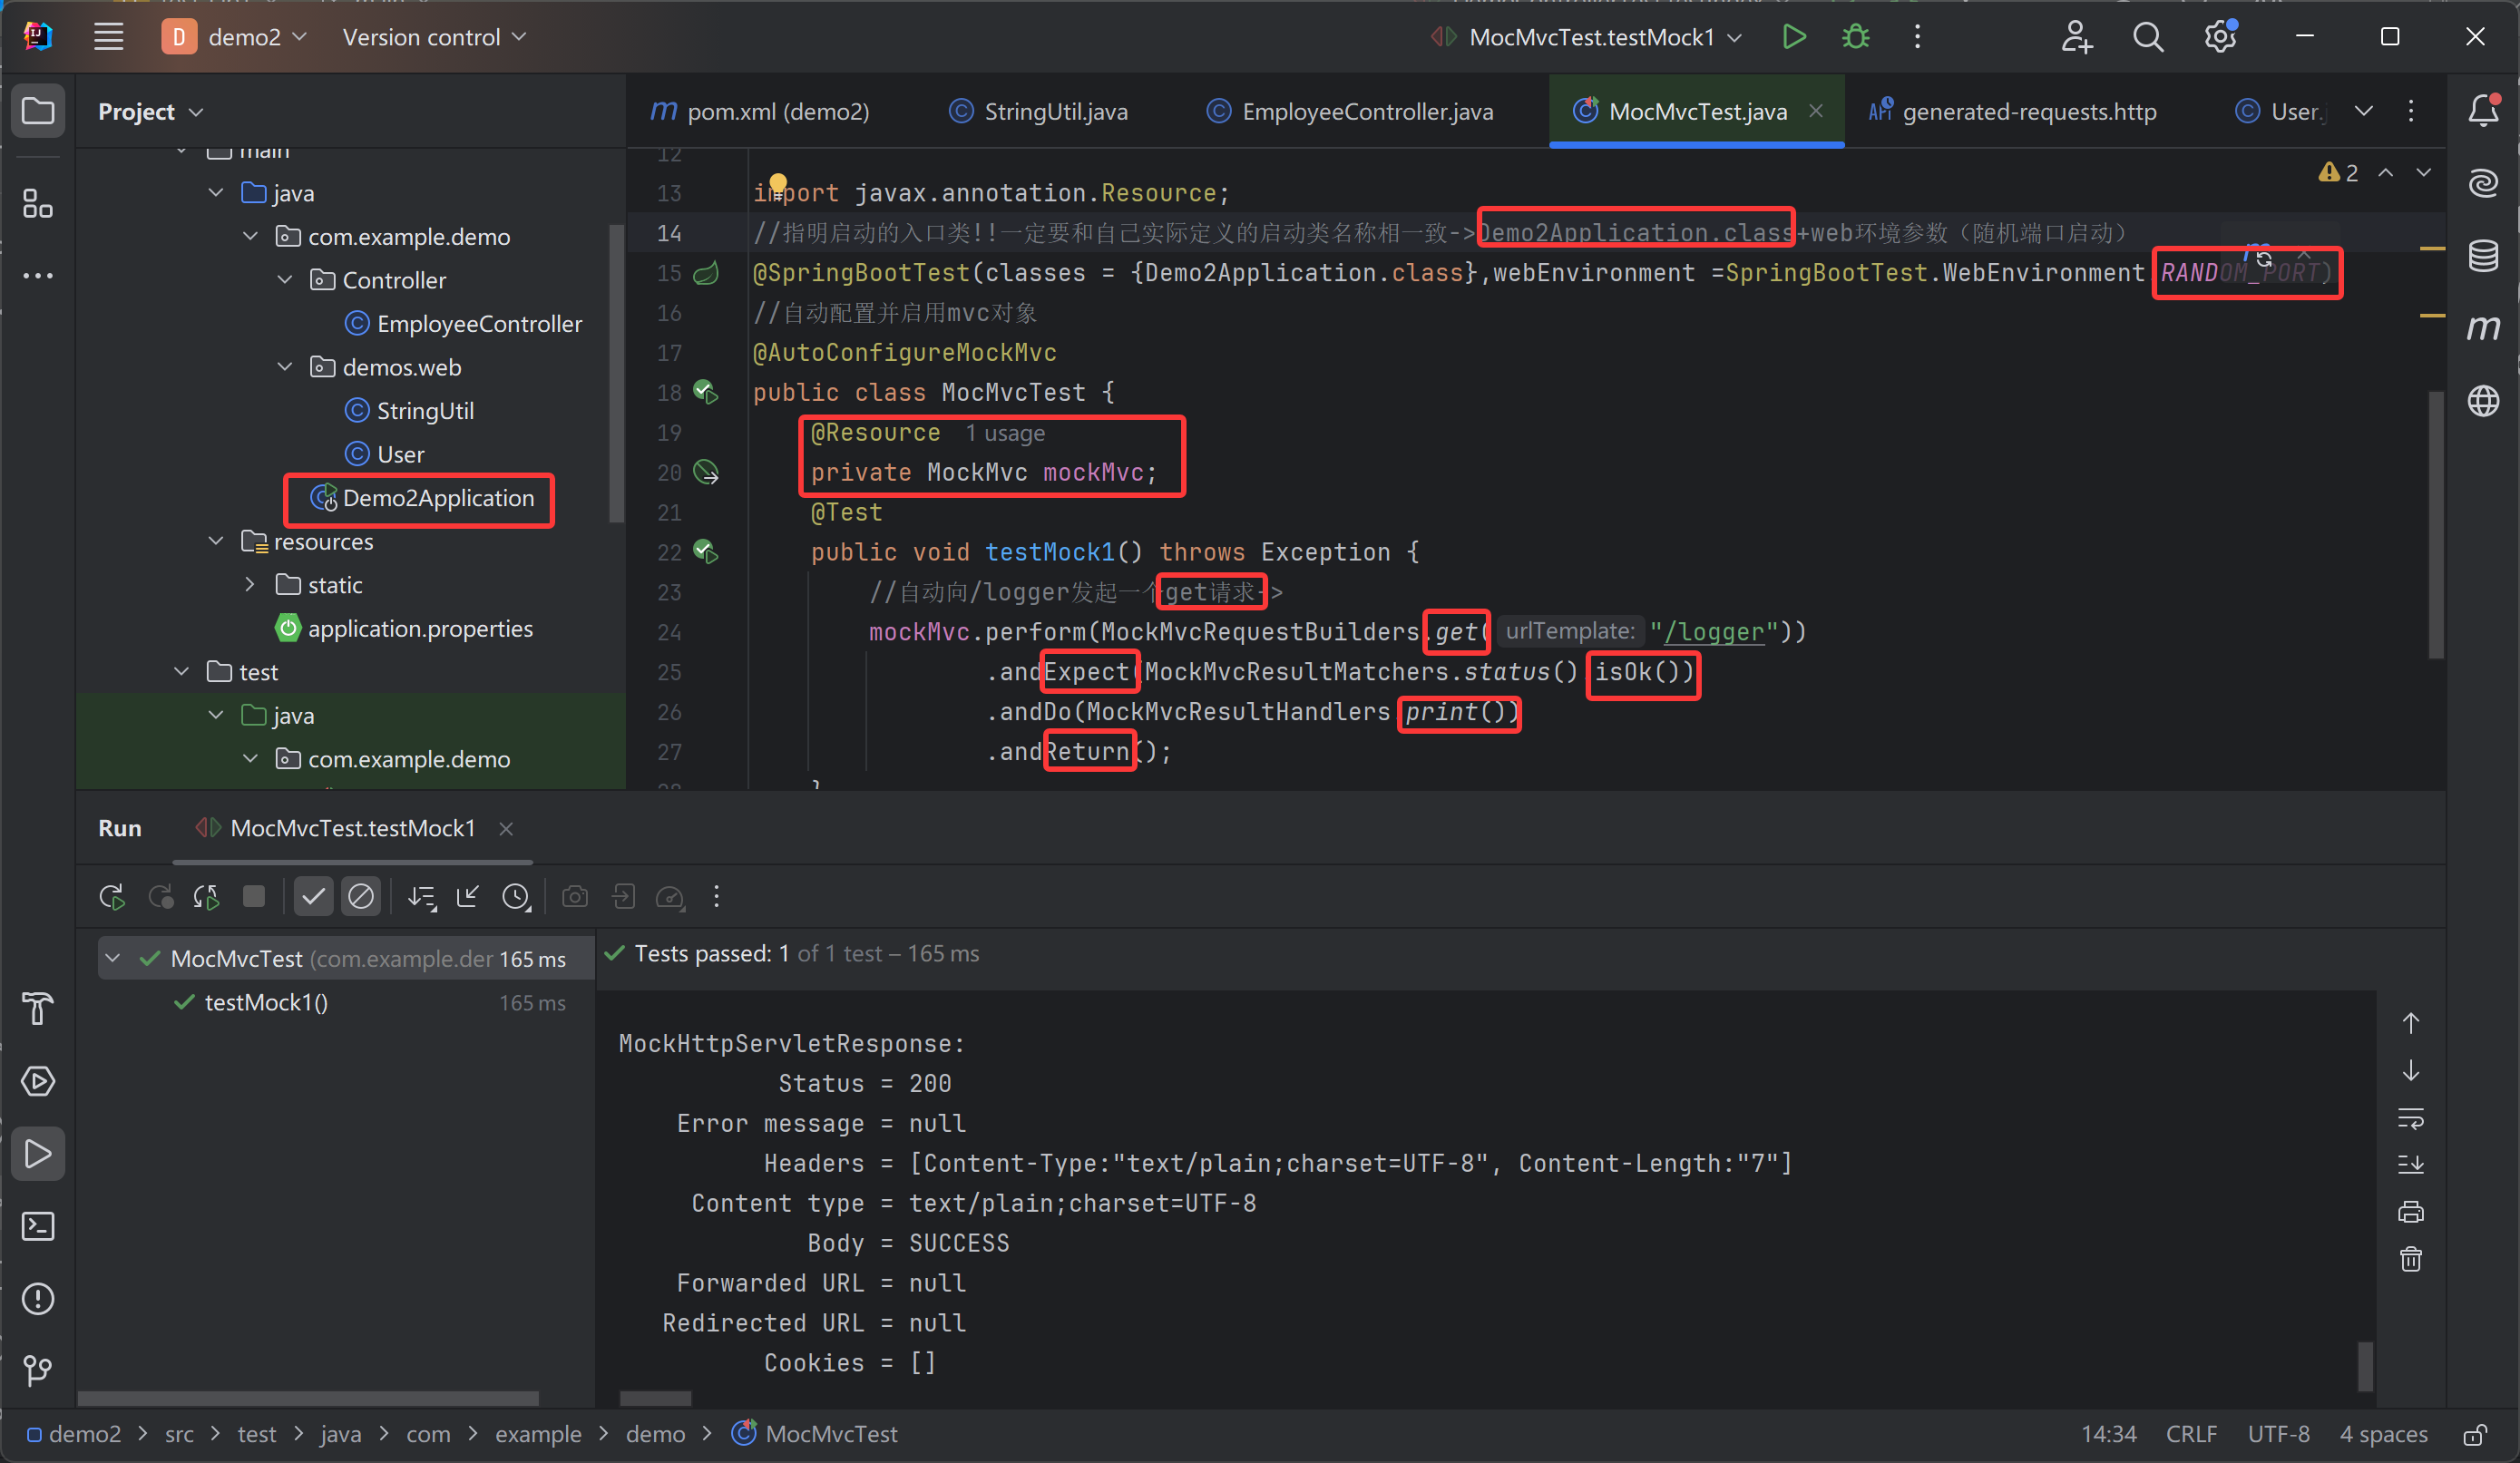Screen dimensions: 2520x1463
Task: Open the Git tool window icon
Action: pyautogui.click(x=38, y=1370)
